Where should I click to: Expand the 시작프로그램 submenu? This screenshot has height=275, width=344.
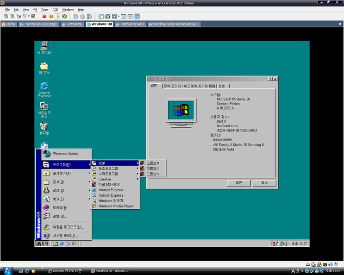click(x=115, y=174)
